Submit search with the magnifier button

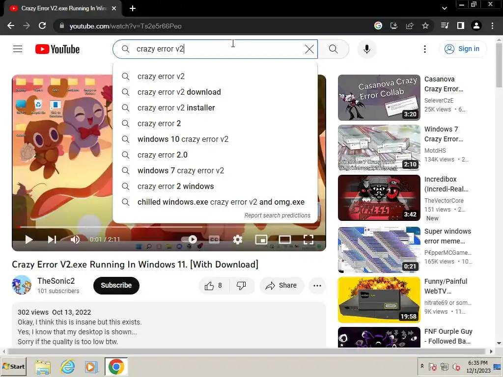[334, 49]
